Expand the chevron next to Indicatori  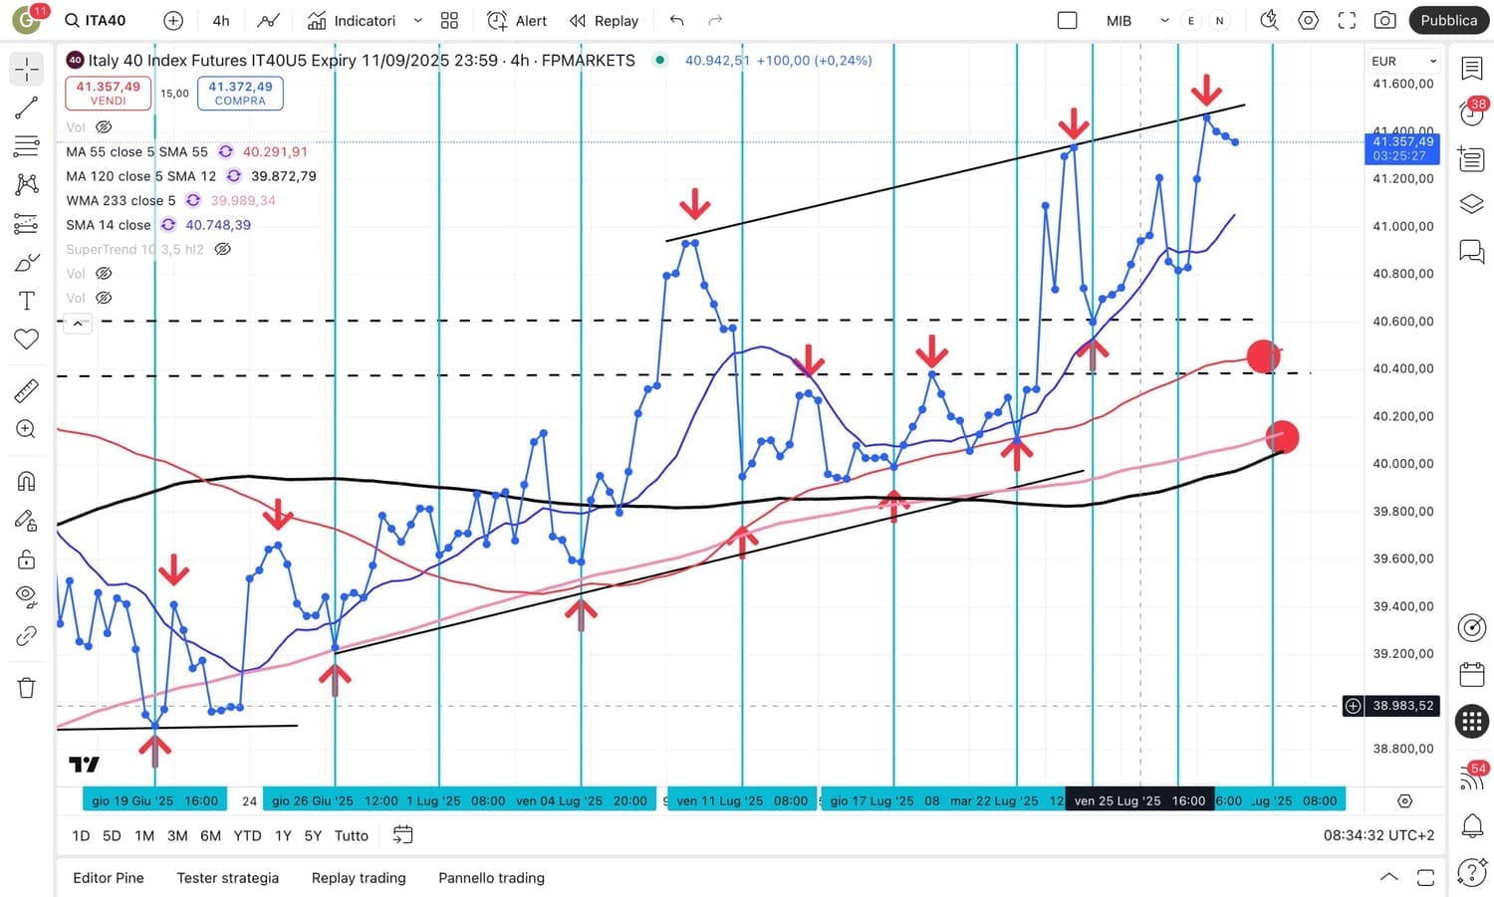click(418, 20)
